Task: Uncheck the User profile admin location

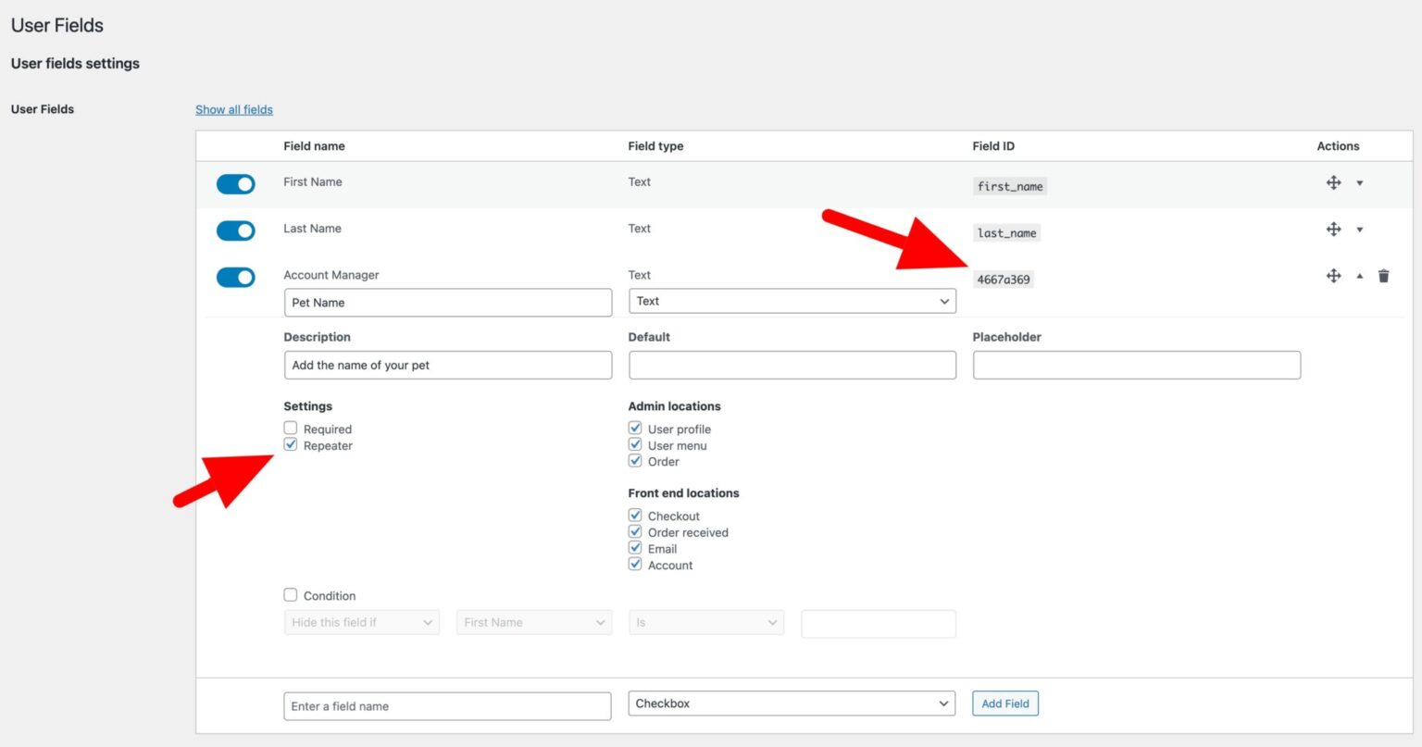Action: 635,428
